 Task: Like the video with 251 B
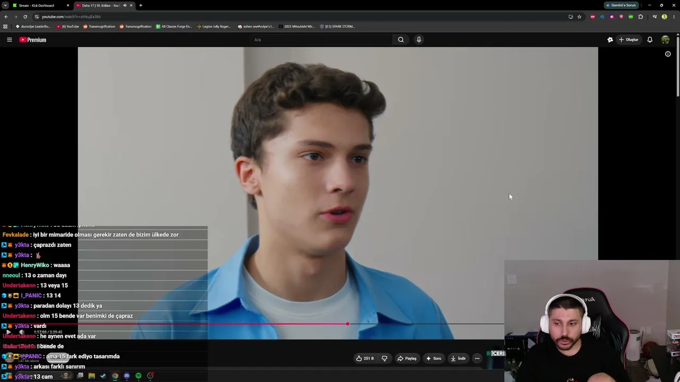coord(365,359)
